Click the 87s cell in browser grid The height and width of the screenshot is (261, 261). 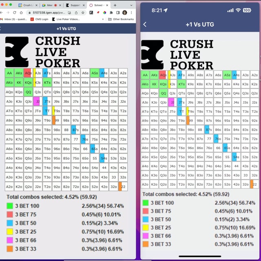point(76,130)
